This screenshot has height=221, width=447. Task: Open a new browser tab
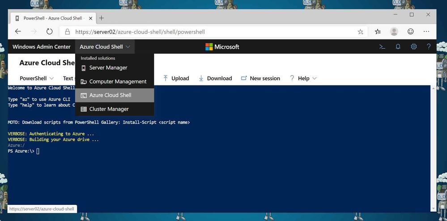point(101,18)
